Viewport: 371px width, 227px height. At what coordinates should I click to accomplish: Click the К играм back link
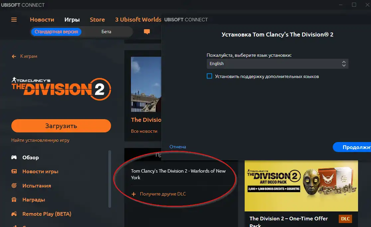tap(29, 56)
